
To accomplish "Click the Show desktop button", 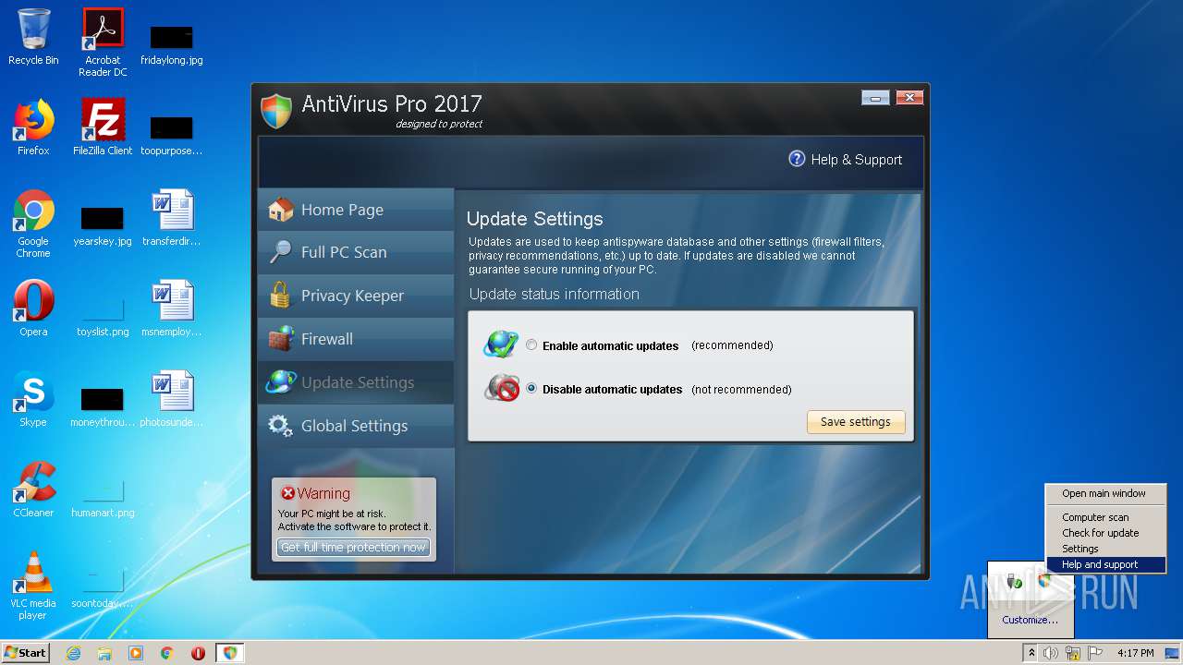I will coord(1174,653).
